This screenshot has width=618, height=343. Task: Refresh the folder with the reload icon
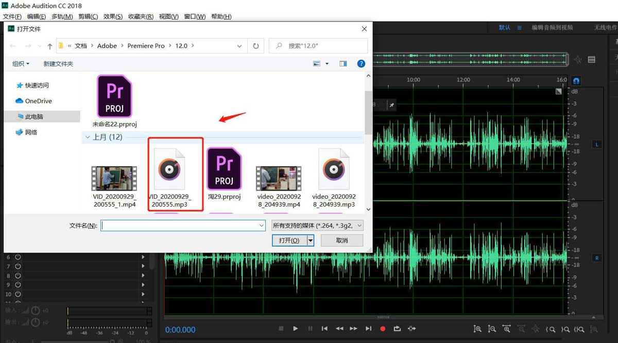[255, 46]
